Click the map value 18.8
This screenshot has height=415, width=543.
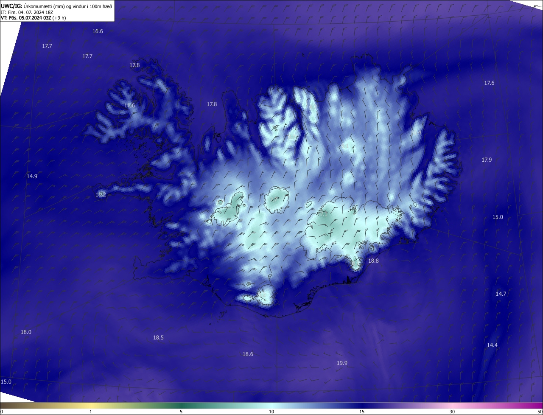pos(373,261)
